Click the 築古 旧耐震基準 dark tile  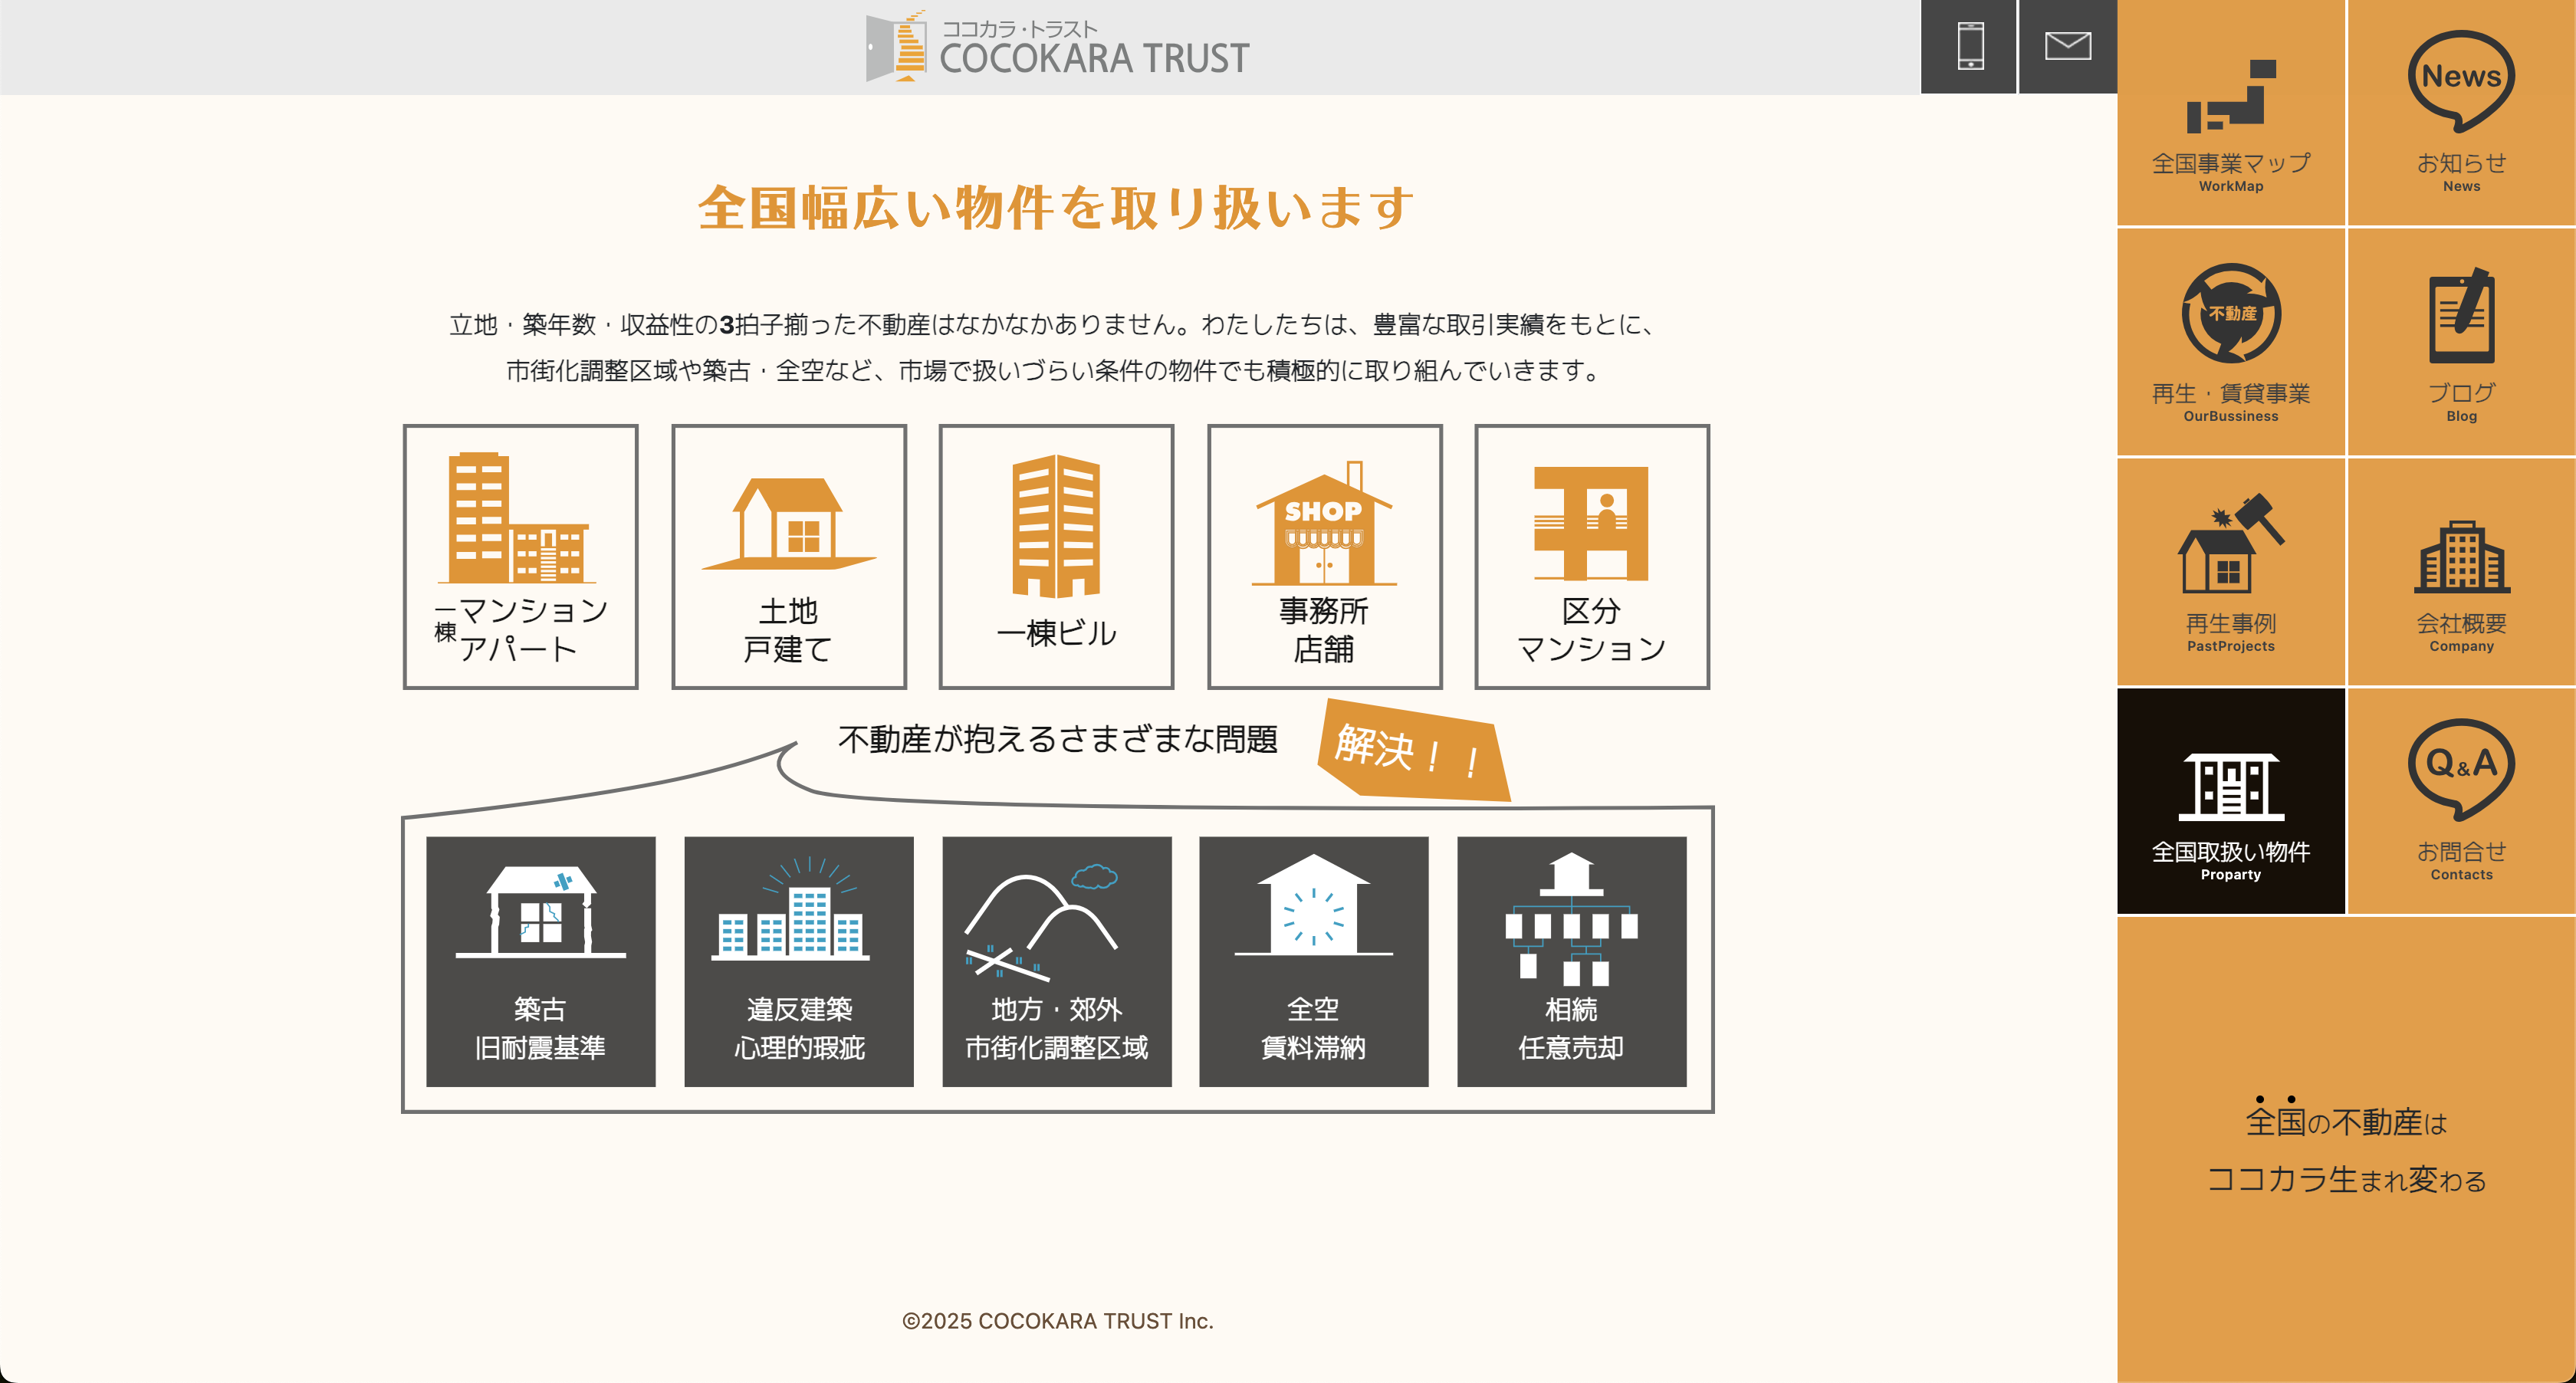(x=540, y=961)
